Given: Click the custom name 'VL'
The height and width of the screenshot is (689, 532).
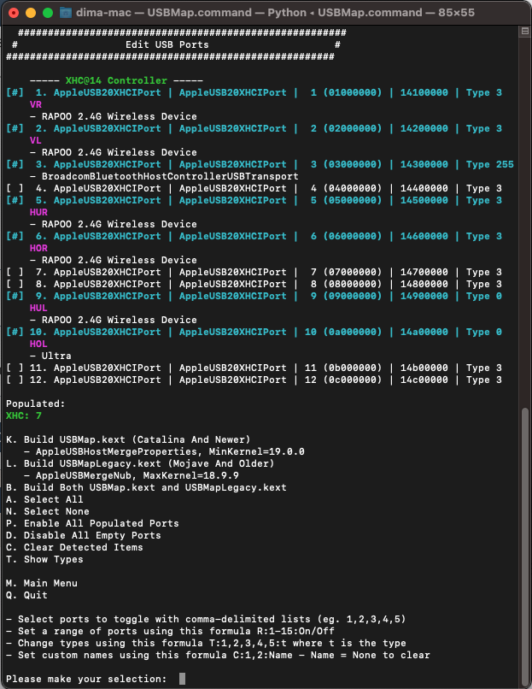Looking at the screenshot, I should coord(36,140).
